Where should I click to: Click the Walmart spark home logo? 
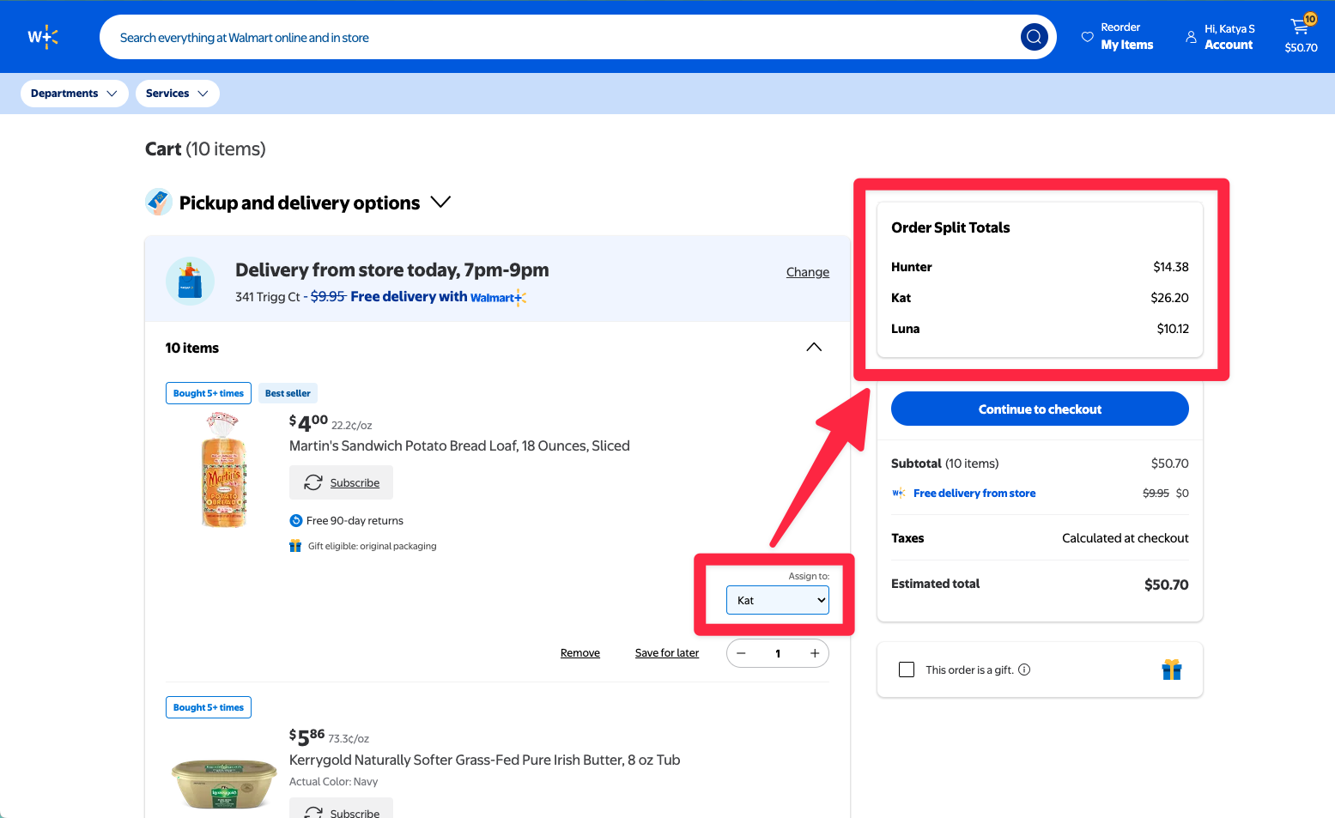pyautogui.click(x=43, y=36)
